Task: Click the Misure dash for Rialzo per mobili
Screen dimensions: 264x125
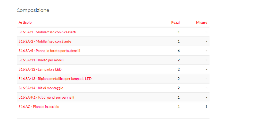Action: pyautogui.click(x=207, y=60)
